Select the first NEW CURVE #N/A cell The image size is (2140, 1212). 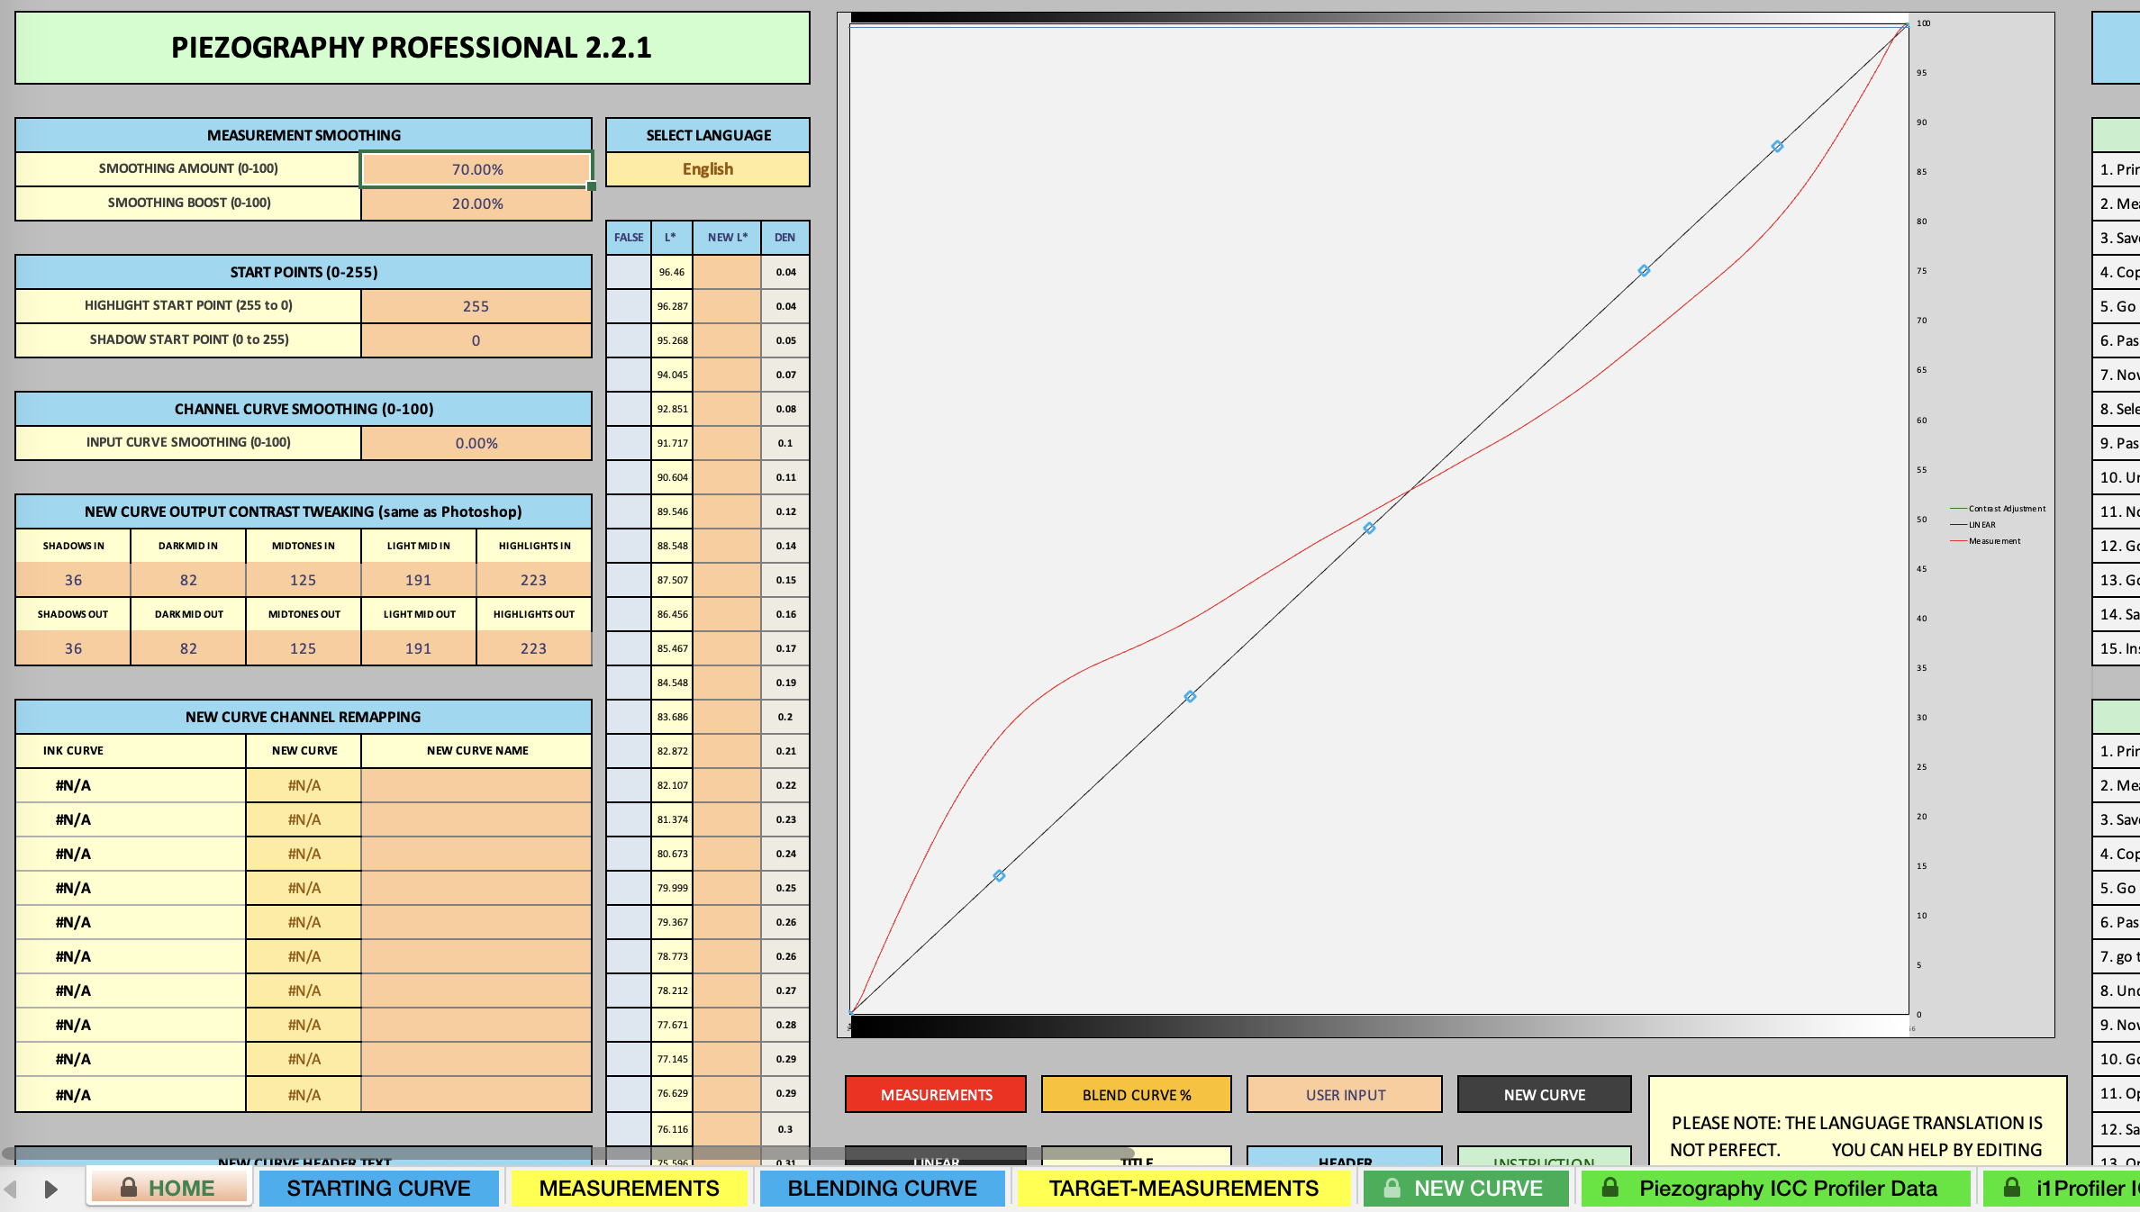point(304,785)
